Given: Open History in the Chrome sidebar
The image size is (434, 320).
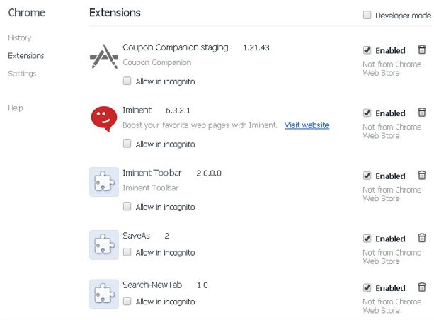Looking at the screenshot, I should [19, 38].
